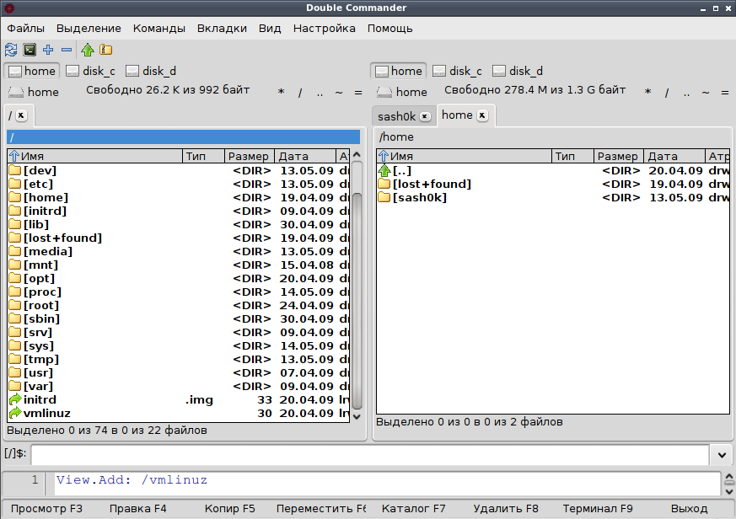The width and height of the screenshot is (736, 519).
Task: Expand the command line history dropdown
Action: click(722, 455)
